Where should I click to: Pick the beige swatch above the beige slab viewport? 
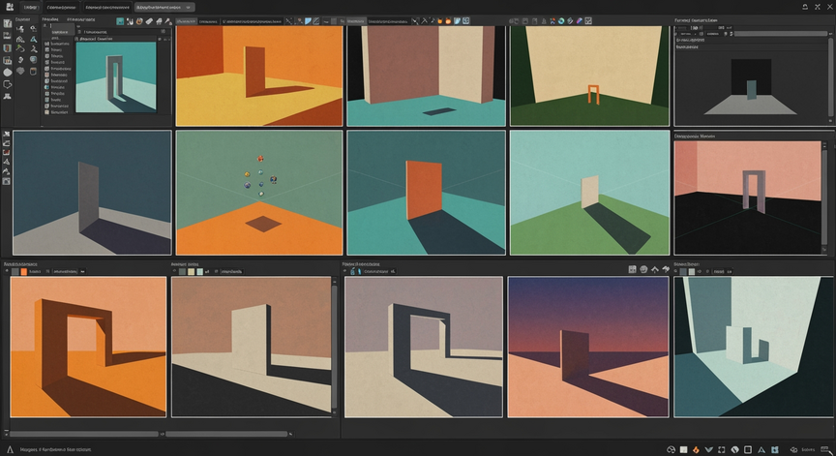[191, 271]
